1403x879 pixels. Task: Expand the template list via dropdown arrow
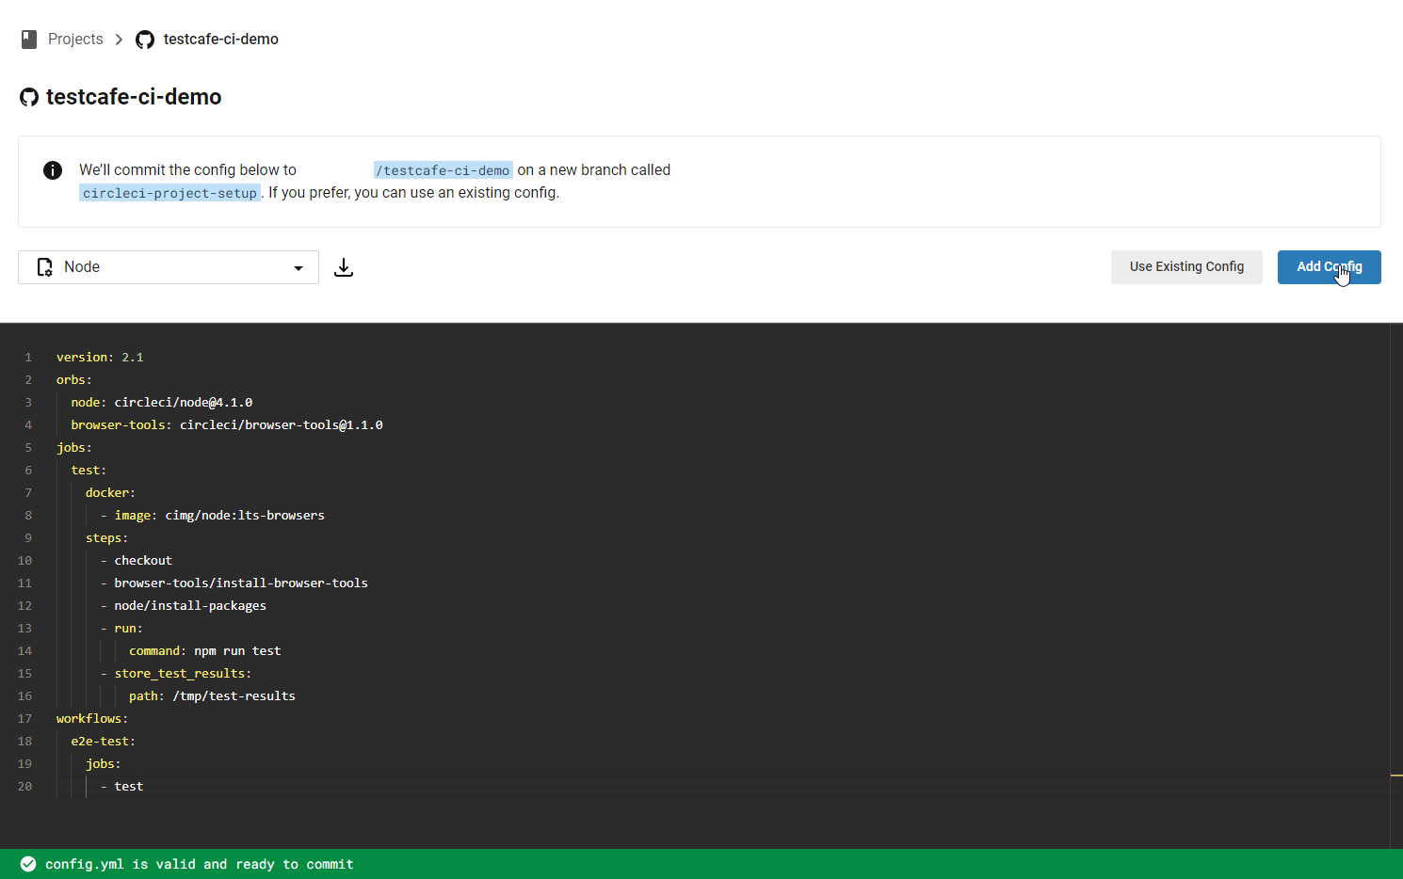298,268
